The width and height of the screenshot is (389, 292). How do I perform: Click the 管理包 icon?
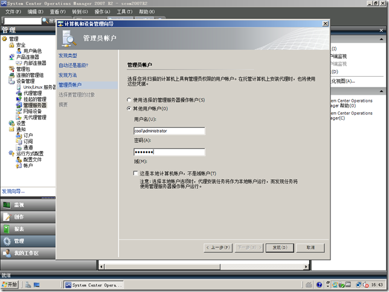(x=11, y=69)
